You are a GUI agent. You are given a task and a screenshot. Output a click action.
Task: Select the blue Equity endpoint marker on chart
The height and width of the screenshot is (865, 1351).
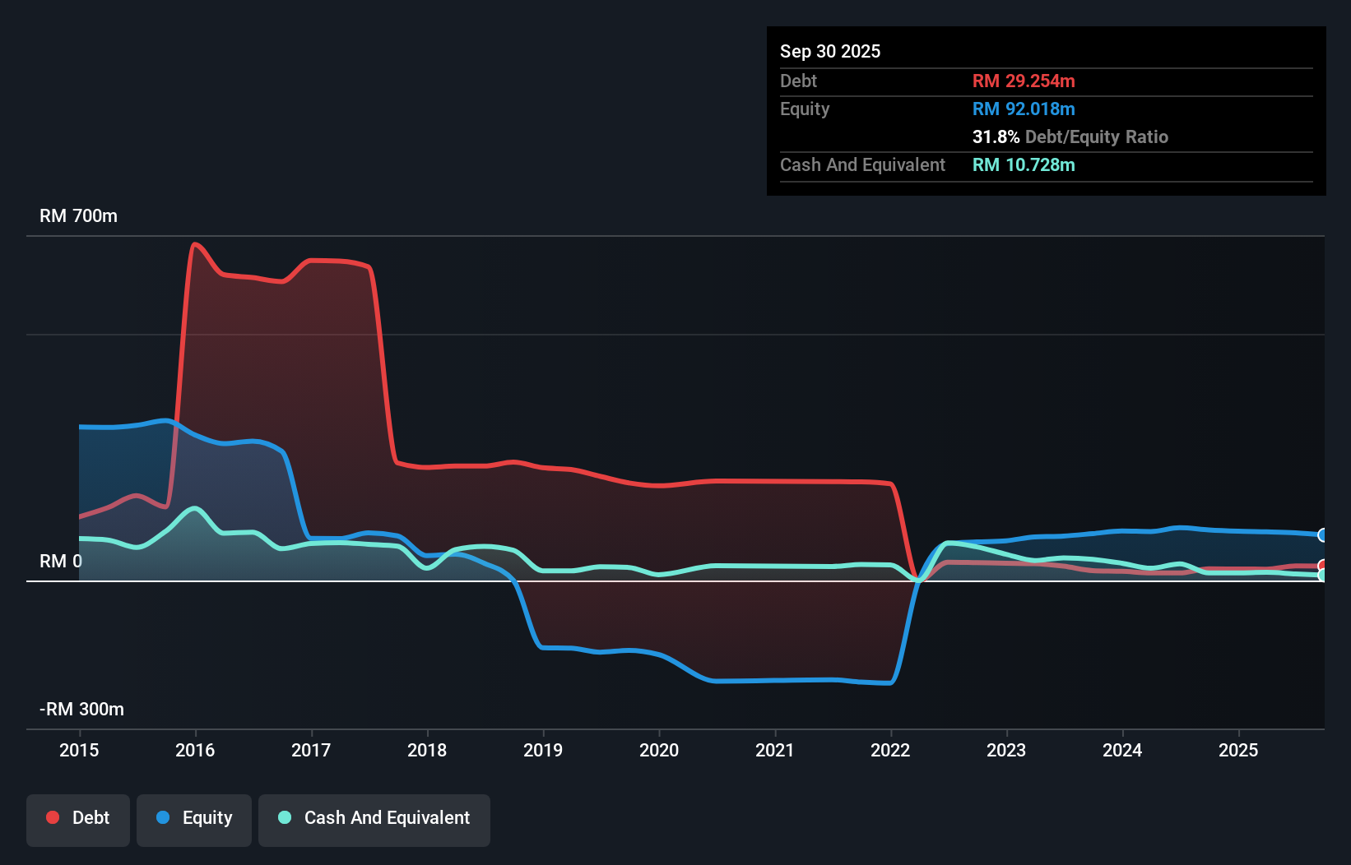click(x=1323, y=535)
